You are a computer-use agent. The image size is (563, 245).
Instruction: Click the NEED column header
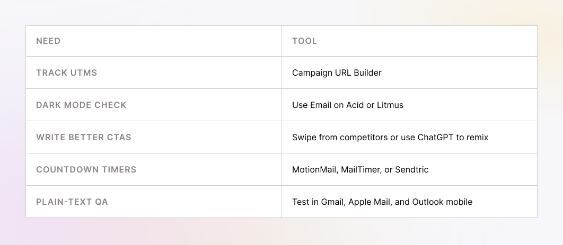pos(48,41)
